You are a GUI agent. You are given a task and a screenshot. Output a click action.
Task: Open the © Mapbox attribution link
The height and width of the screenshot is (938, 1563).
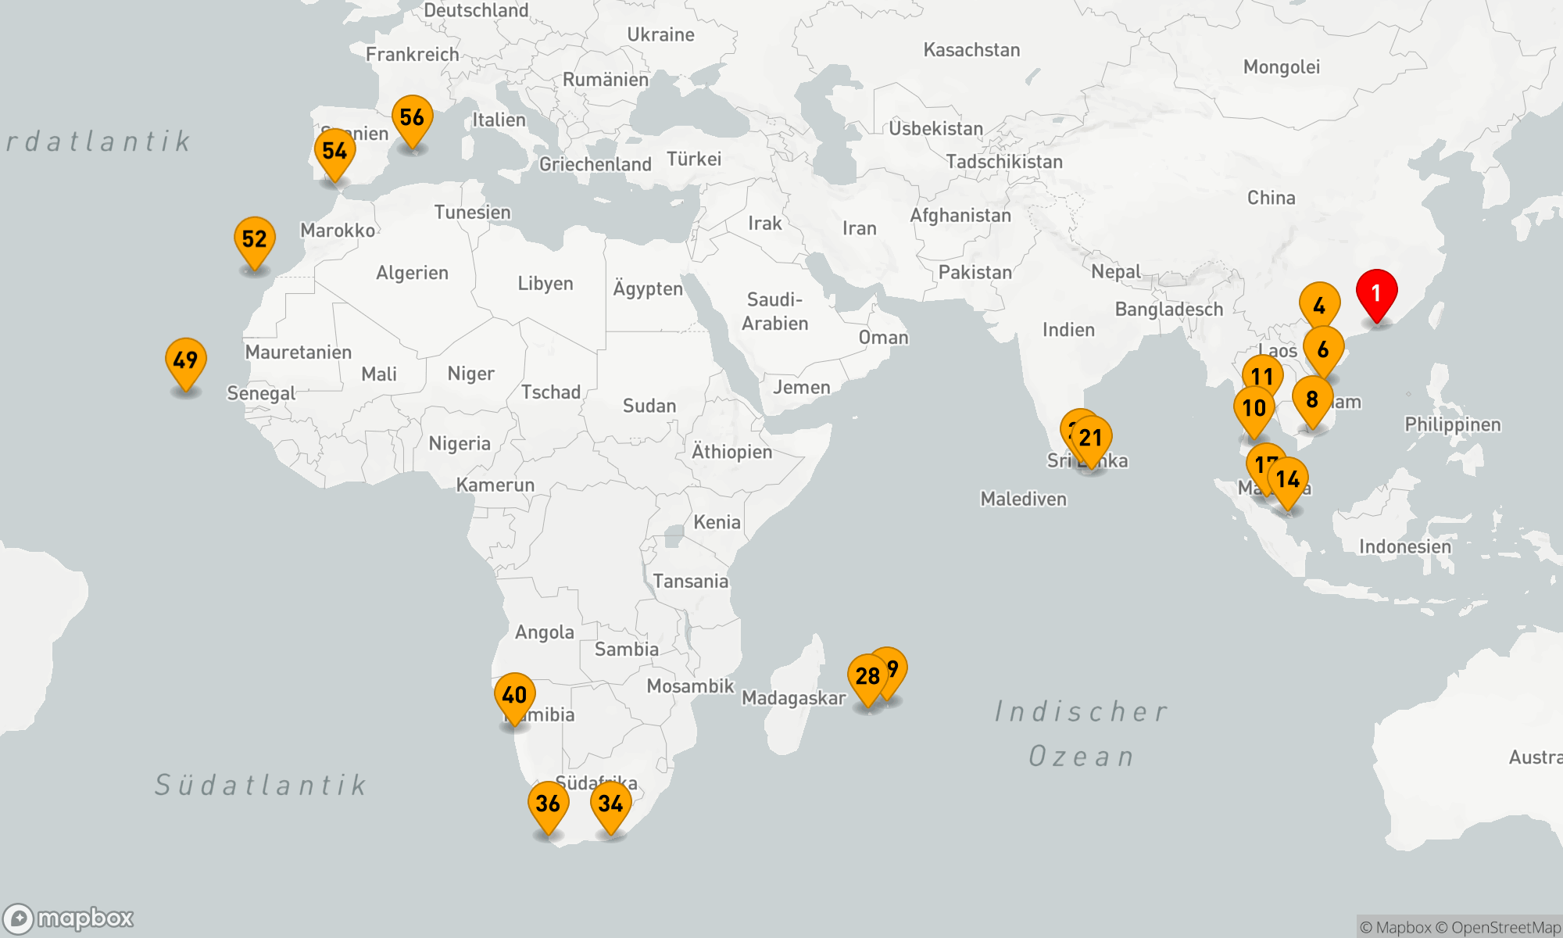click(x=1395, y=928)
